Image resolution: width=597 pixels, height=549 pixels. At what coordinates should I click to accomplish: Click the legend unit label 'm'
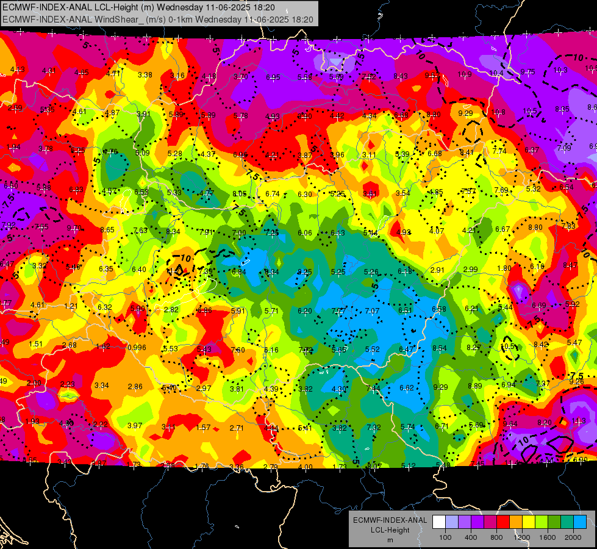(390, 540)
